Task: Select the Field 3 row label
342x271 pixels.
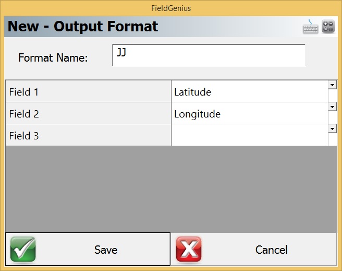Action: coord(88,136)
